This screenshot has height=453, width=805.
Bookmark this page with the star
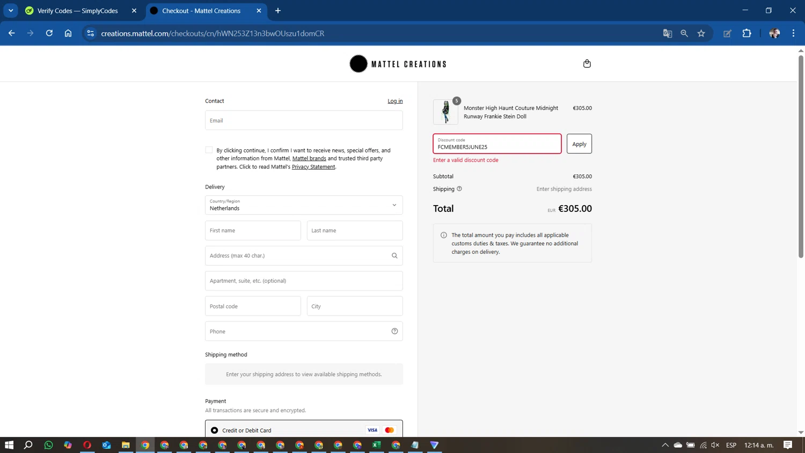click(x=701, y=33)
